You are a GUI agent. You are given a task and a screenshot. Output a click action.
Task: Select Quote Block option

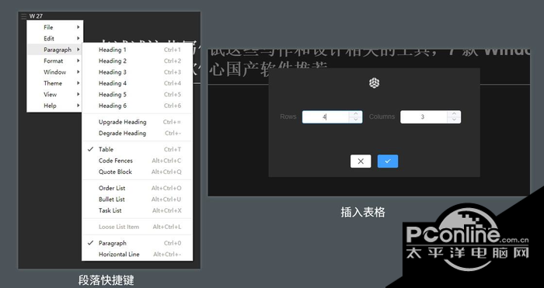[x=137, y=172]
